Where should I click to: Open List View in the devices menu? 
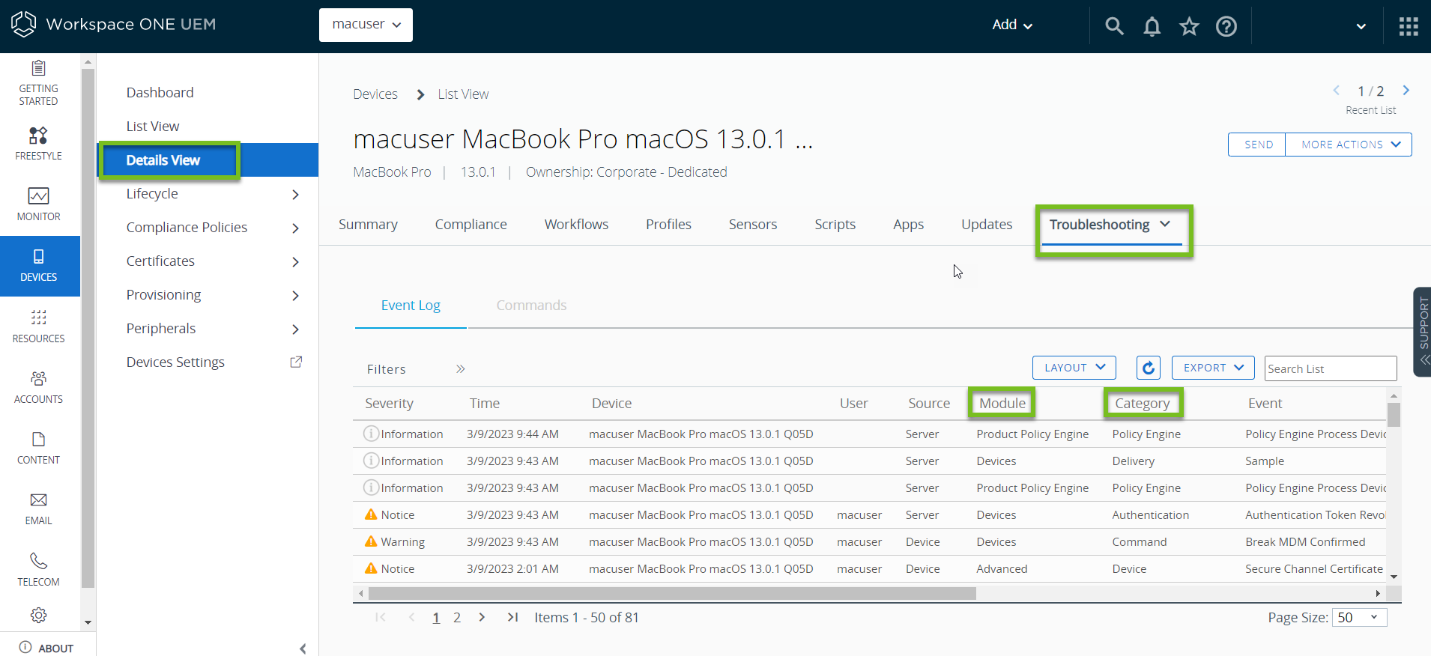(x=153, y=127)
